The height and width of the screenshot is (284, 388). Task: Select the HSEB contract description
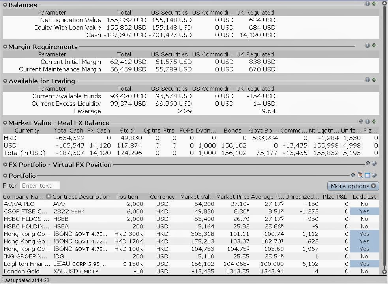click(x=61, y=219)
